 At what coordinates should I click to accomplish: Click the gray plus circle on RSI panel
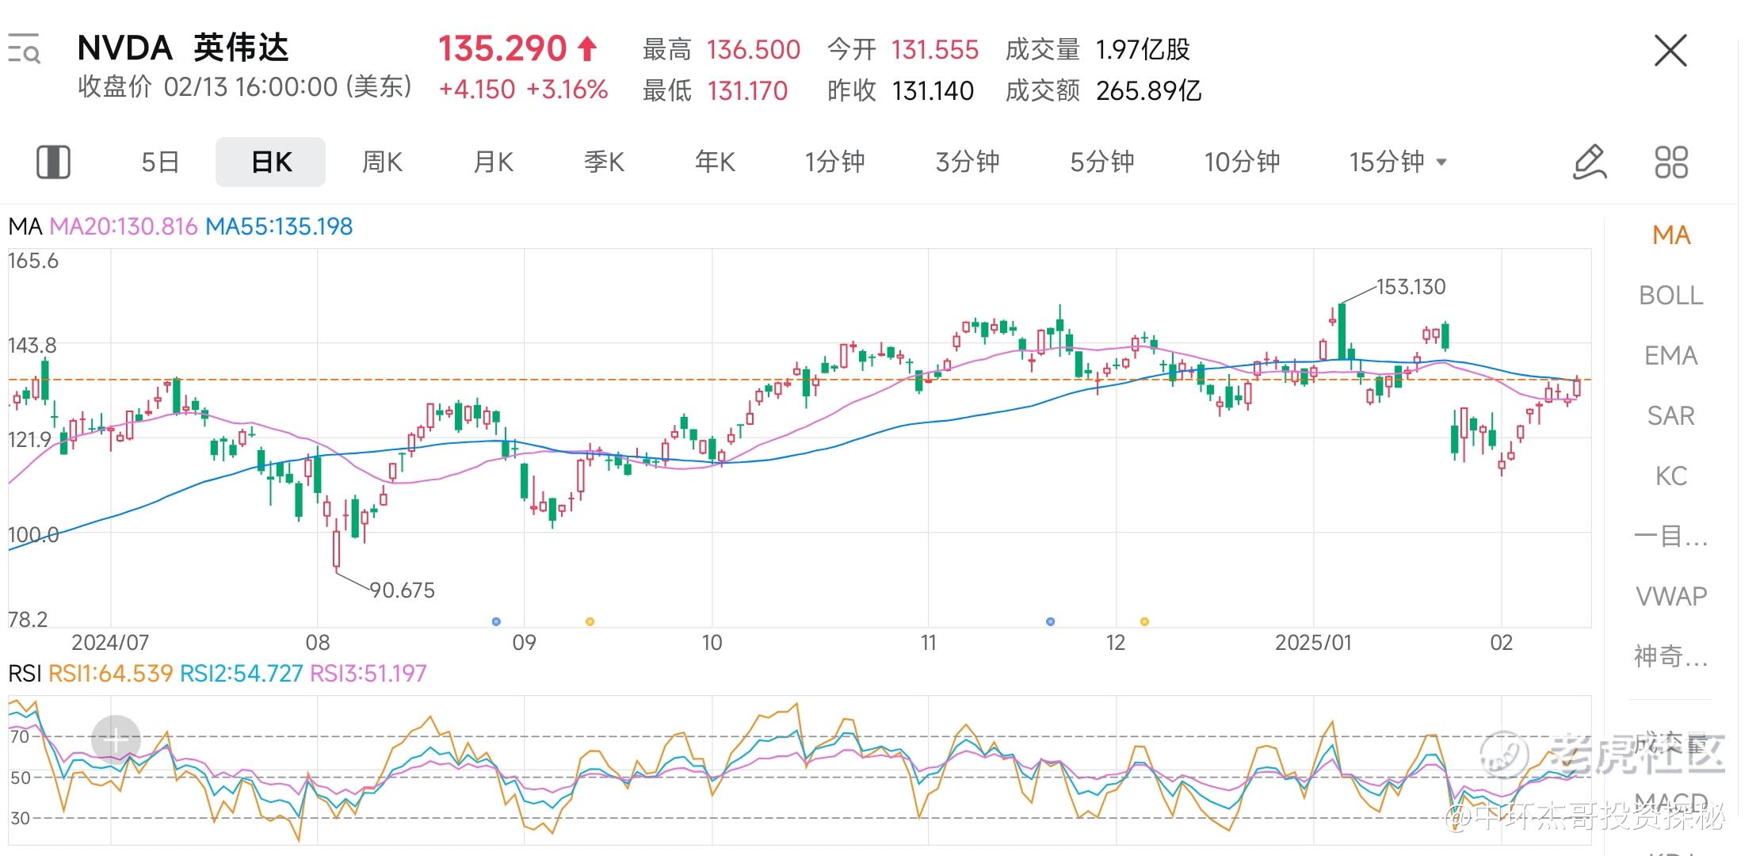click(x=116, y=740)
